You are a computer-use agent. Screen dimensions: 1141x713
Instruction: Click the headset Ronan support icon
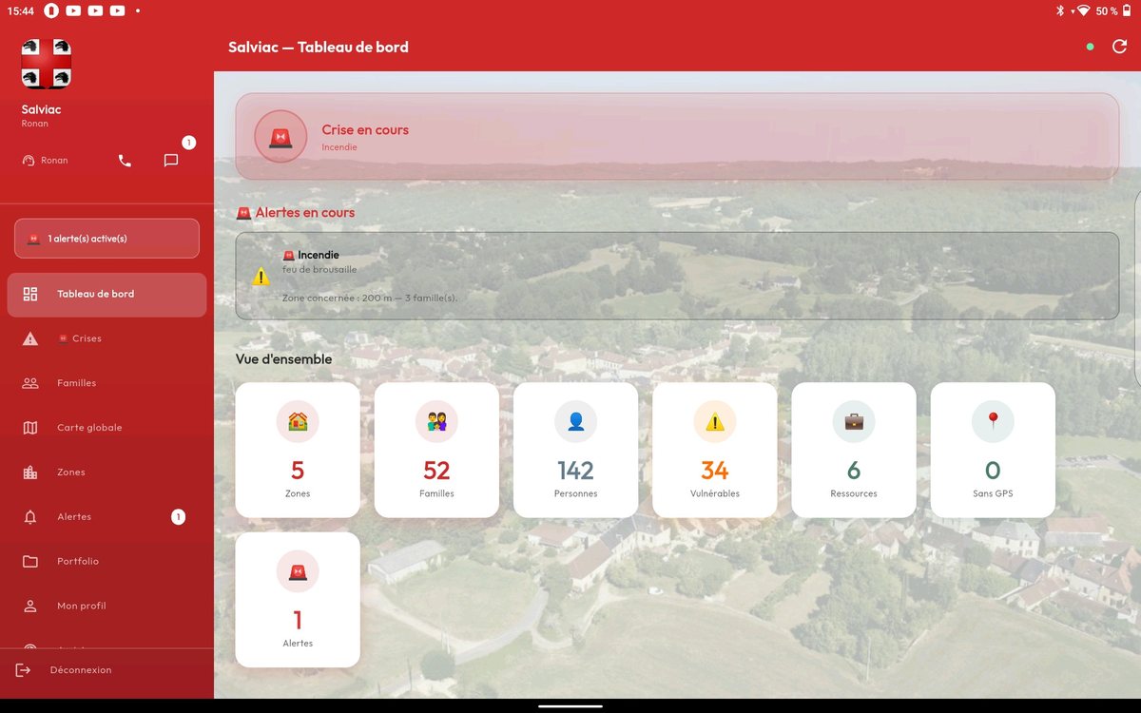pos(29,161)
